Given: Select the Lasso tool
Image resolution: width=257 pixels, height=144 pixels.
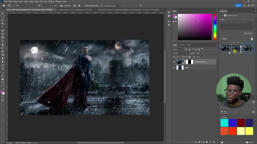Looking at the screenshot, I should pyautogui.click(x=2, y=20).
